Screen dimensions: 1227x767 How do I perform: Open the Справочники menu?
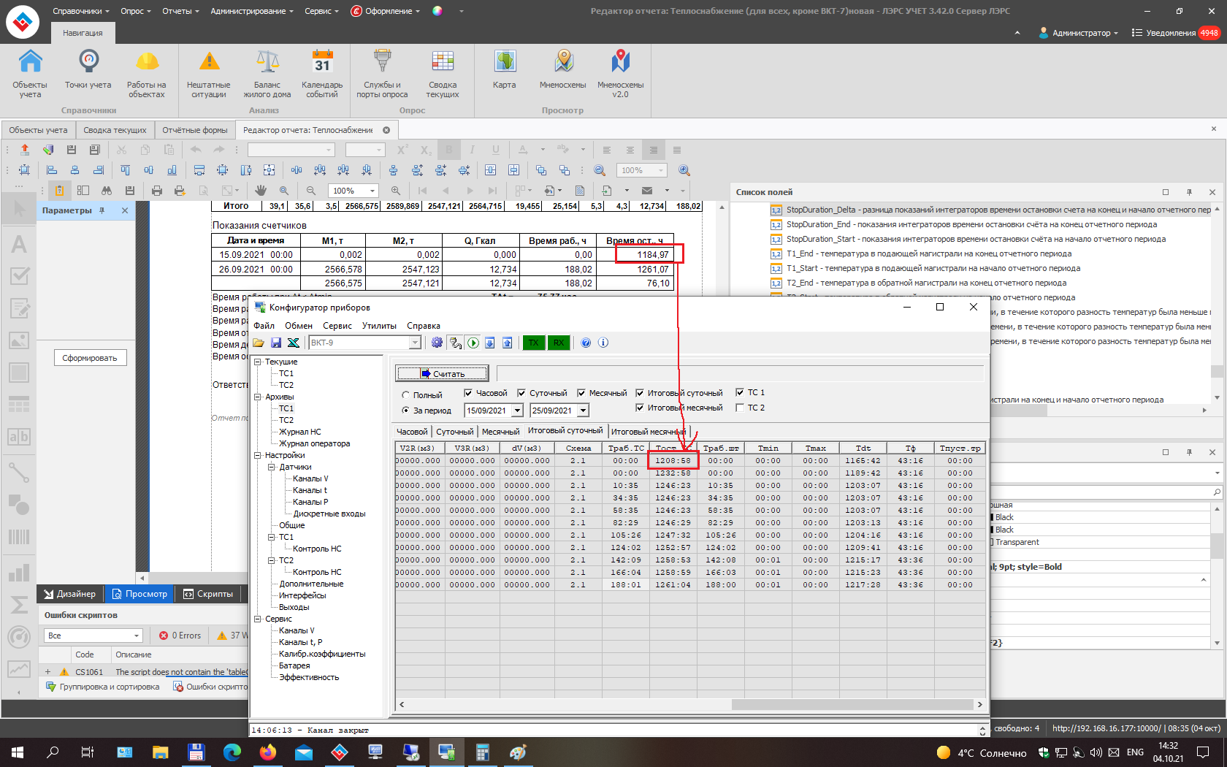[80, 11]
